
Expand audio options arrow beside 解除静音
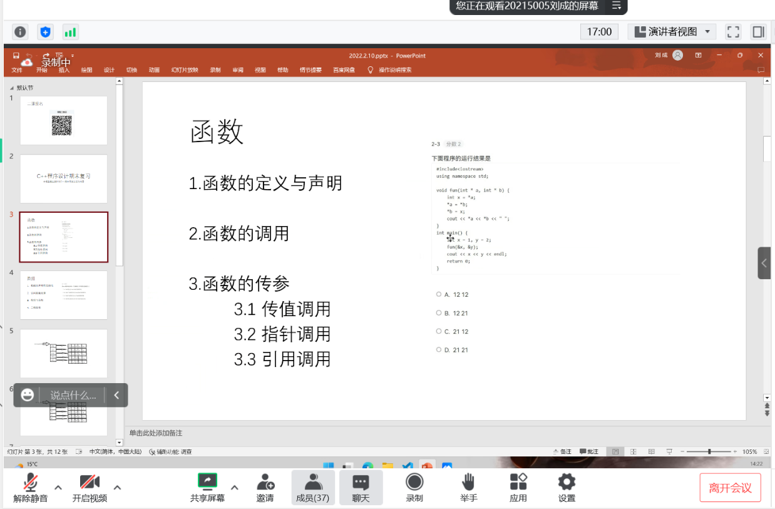point(58,488)
